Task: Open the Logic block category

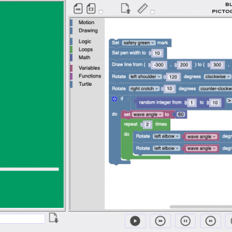Action: pyautogui.click(x=85, y=41)
